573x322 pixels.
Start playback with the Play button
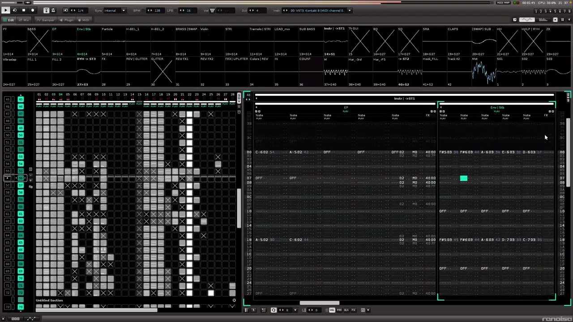click(x=6, y=10)
